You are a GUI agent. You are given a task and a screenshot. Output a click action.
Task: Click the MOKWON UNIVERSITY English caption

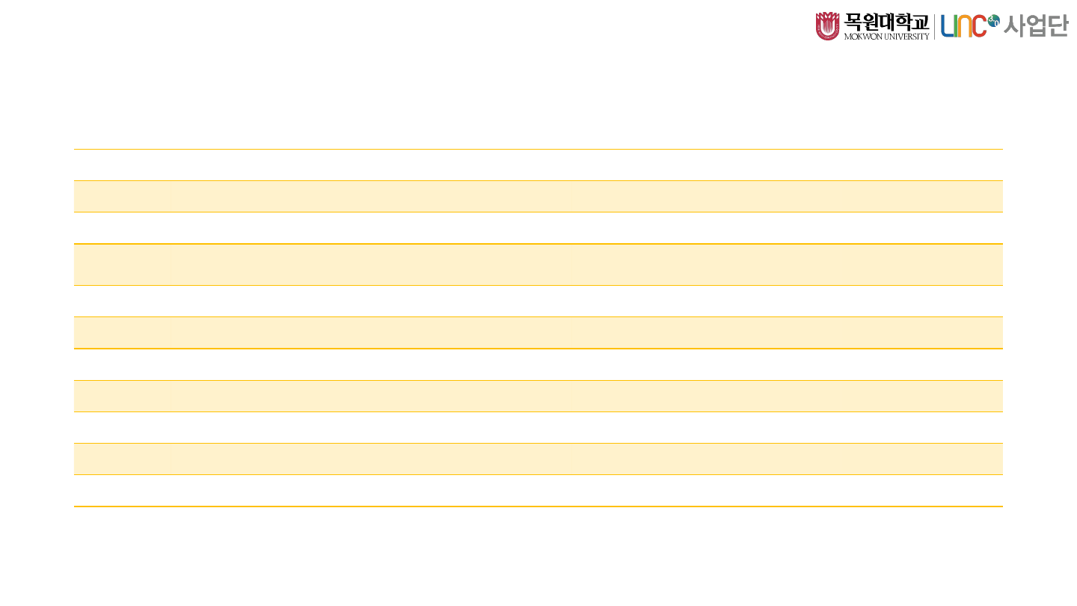coord(886,36)
